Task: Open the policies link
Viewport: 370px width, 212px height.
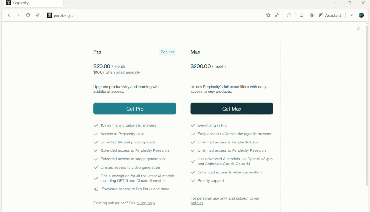Action: coord(197,203)
